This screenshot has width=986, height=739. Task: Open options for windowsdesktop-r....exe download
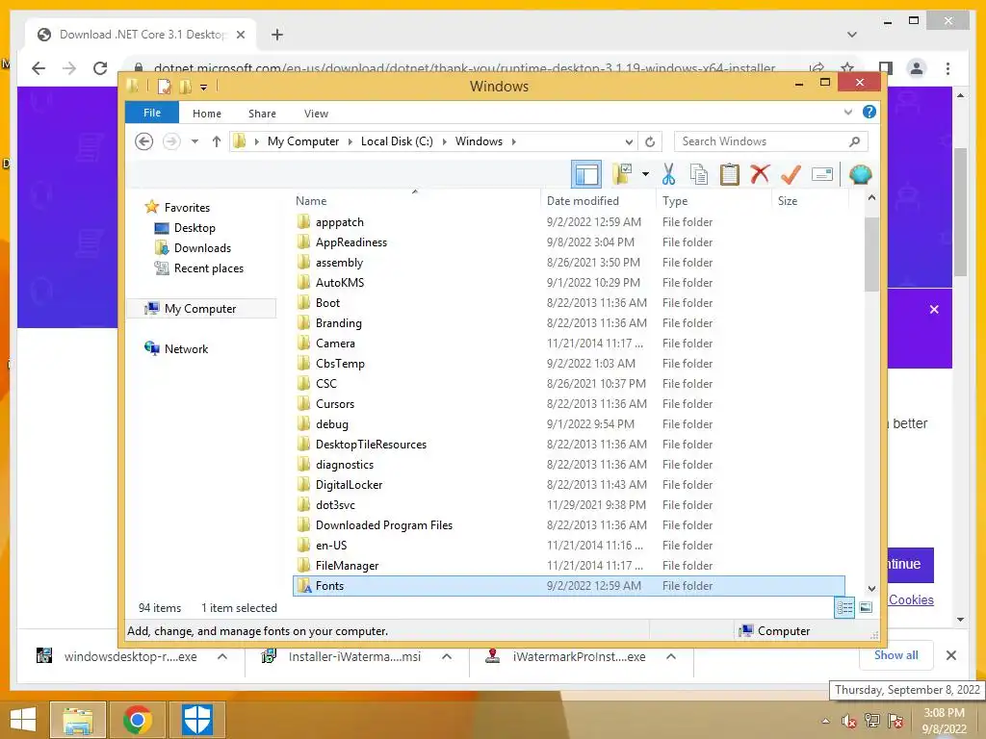[222, 656]
